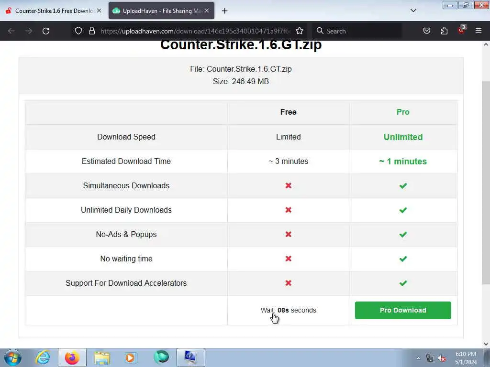Click the green Unlimited speed text
Image resolution: width=490 pixels, height=367 pixels.
click(403, 137)
